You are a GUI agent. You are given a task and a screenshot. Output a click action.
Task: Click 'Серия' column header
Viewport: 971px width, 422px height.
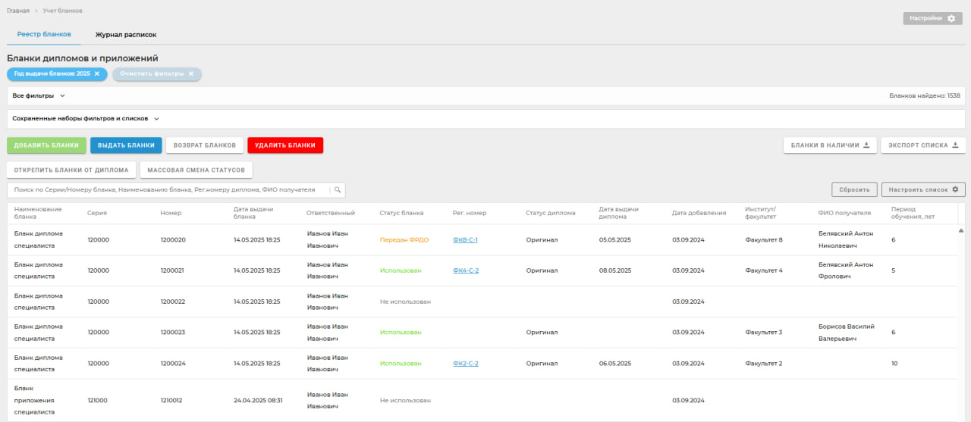[97, 213]
